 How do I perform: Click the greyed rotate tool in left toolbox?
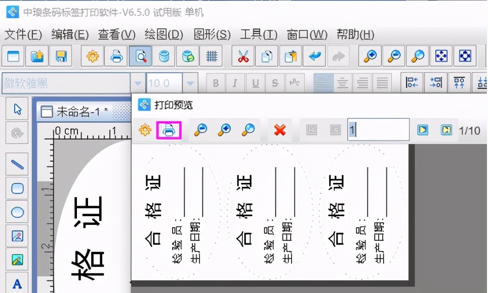pos(17,133)
